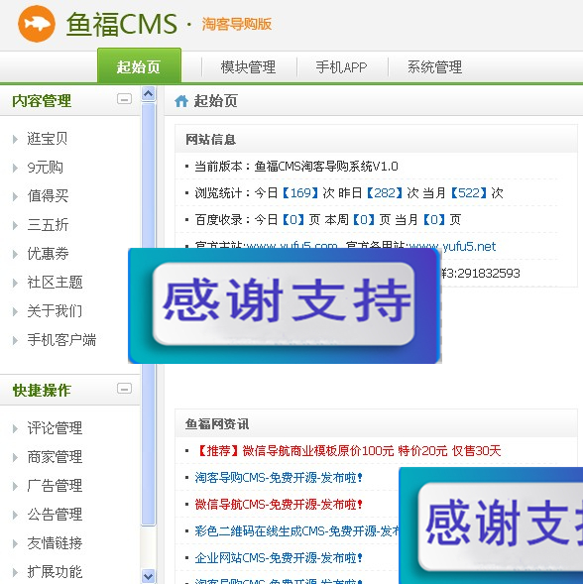Open the 模块管理 tab
Viewport: 583px width, 584px height.
pos(248,67)
